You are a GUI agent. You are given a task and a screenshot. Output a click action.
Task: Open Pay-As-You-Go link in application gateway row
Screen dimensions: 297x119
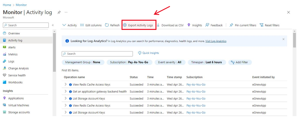click(x=196, y=92)
